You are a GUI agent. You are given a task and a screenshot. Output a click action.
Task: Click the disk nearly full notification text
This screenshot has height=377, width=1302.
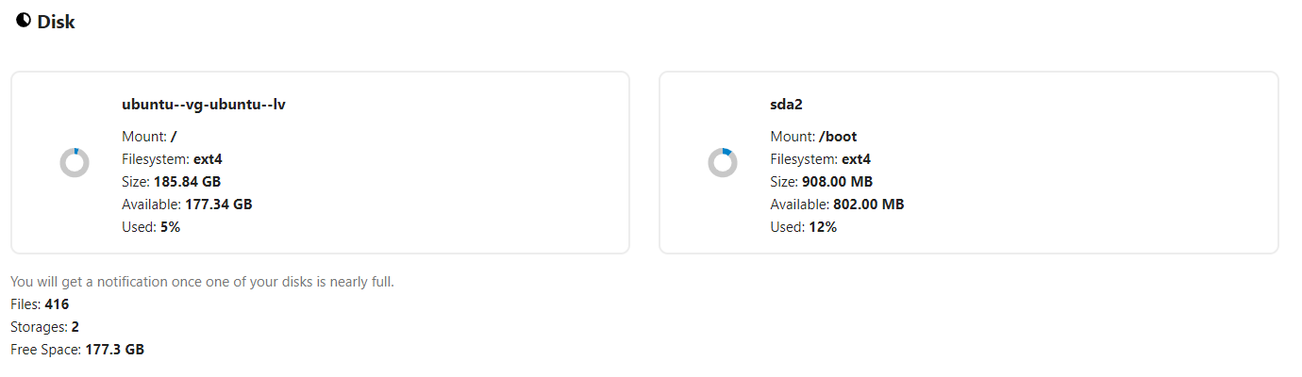point(202,282)
